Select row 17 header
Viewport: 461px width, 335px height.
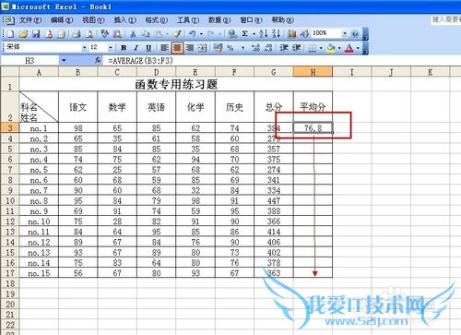tap(10, 273)
